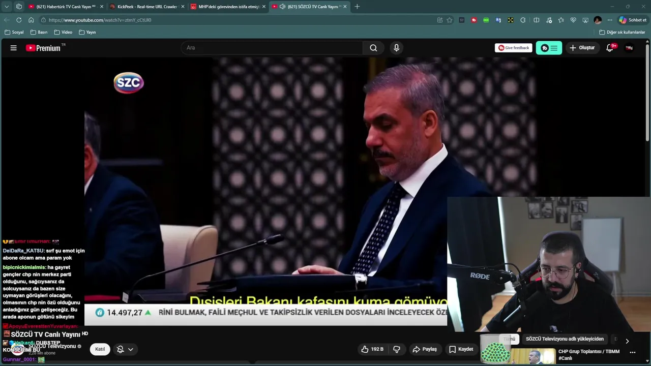Reload the page in browser toolbar

click(x=19, y=20)
